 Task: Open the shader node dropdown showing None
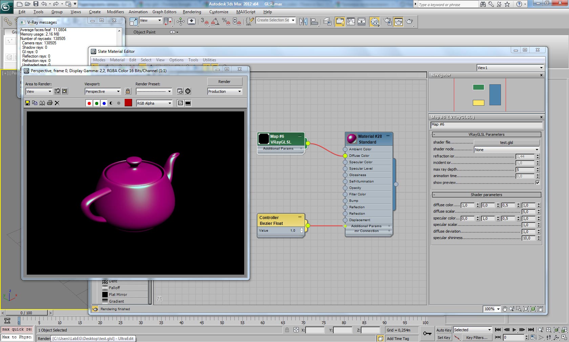click(x=506, y=150)
